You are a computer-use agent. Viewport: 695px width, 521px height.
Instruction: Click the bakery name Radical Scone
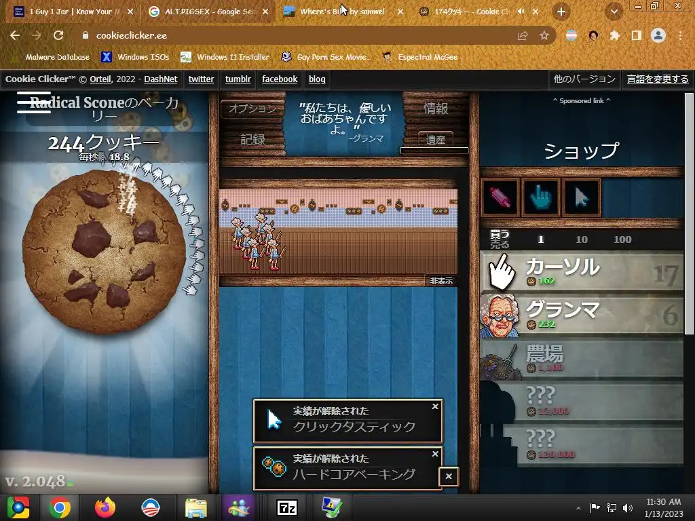click(x=104, y=109)
